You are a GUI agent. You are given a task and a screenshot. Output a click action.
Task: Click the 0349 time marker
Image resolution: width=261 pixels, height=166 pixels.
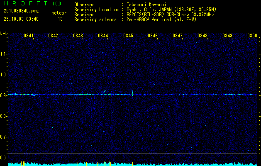227,36
